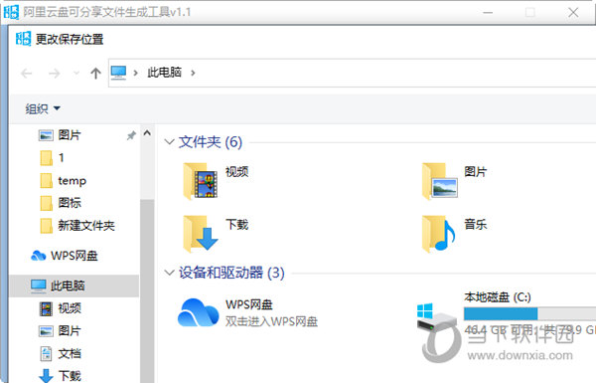Open the recent locations dropdown arrow
The image size is (596, 383).
coord(76,73)
